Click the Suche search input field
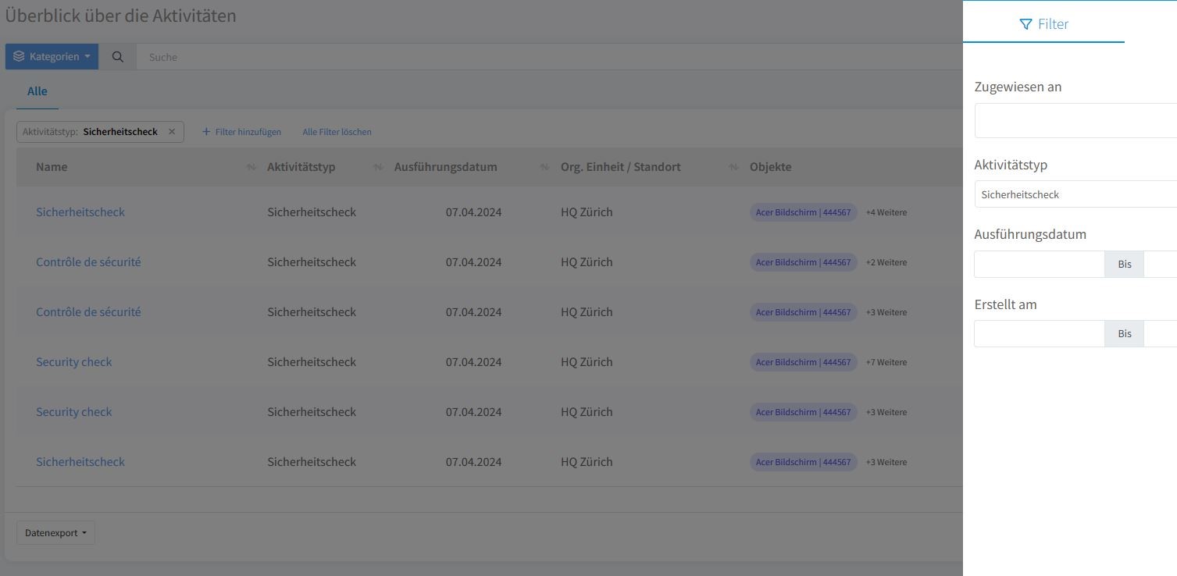The width and height of the screenshot is (1177, 576). coord(547,57)
